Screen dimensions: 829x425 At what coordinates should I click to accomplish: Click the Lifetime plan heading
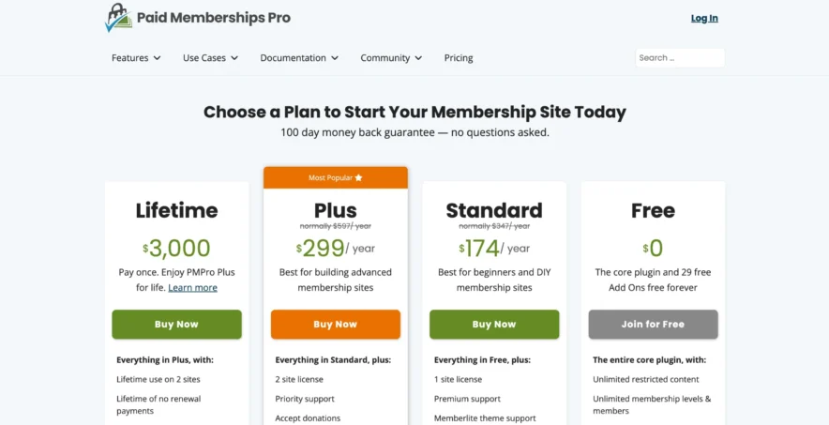(176, 210)
